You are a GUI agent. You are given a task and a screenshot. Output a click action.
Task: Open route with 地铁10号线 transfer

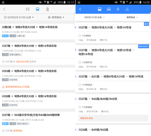tap(113, 57)
